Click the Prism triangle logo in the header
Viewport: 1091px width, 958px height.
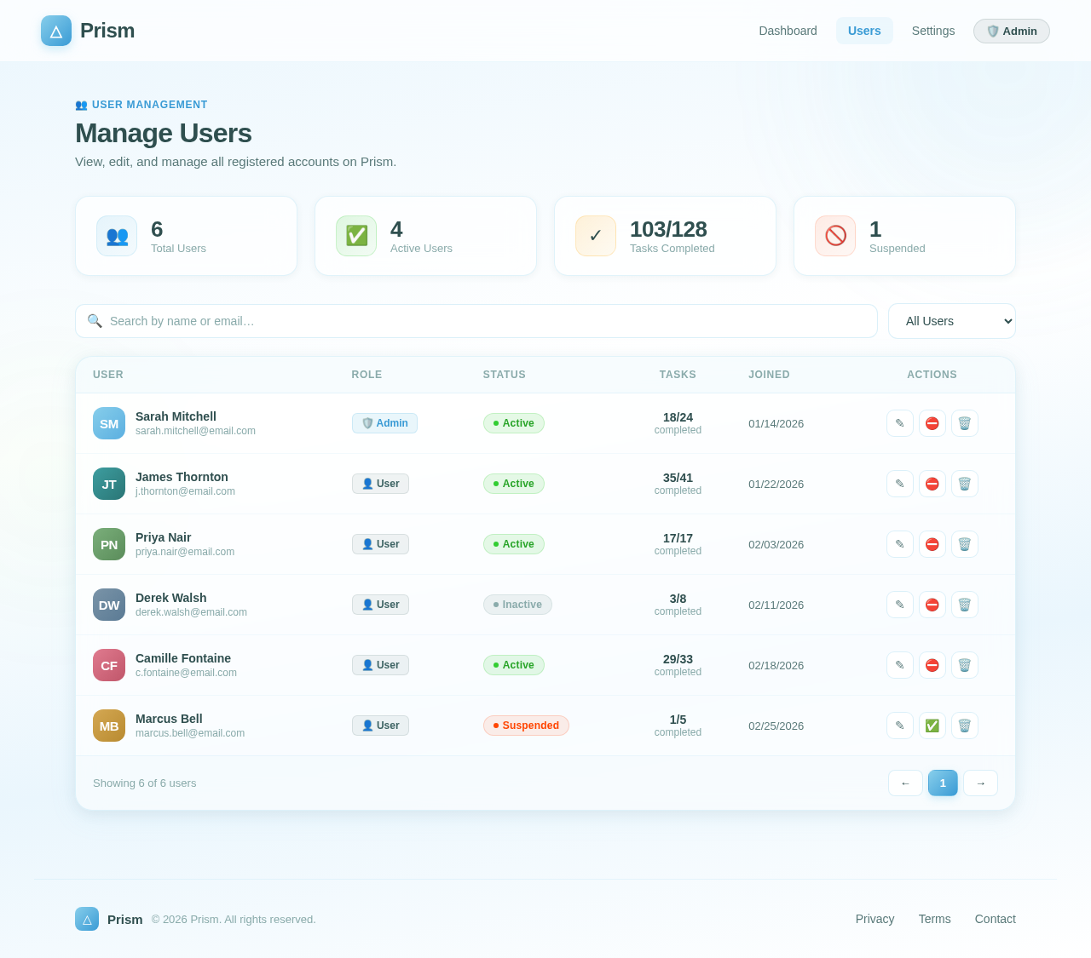pos(55,31)
